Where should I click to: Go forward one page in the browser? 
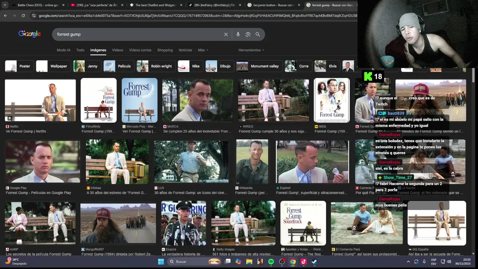tap(14, 16)
